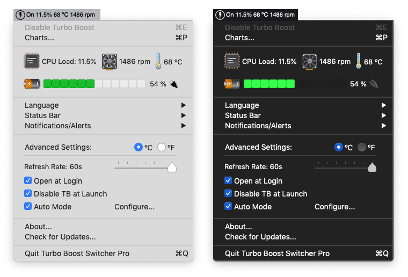Toggle Auto Mode checkbox in light menu
This screenshot has height=277, width=408.
tap(28, 207)
